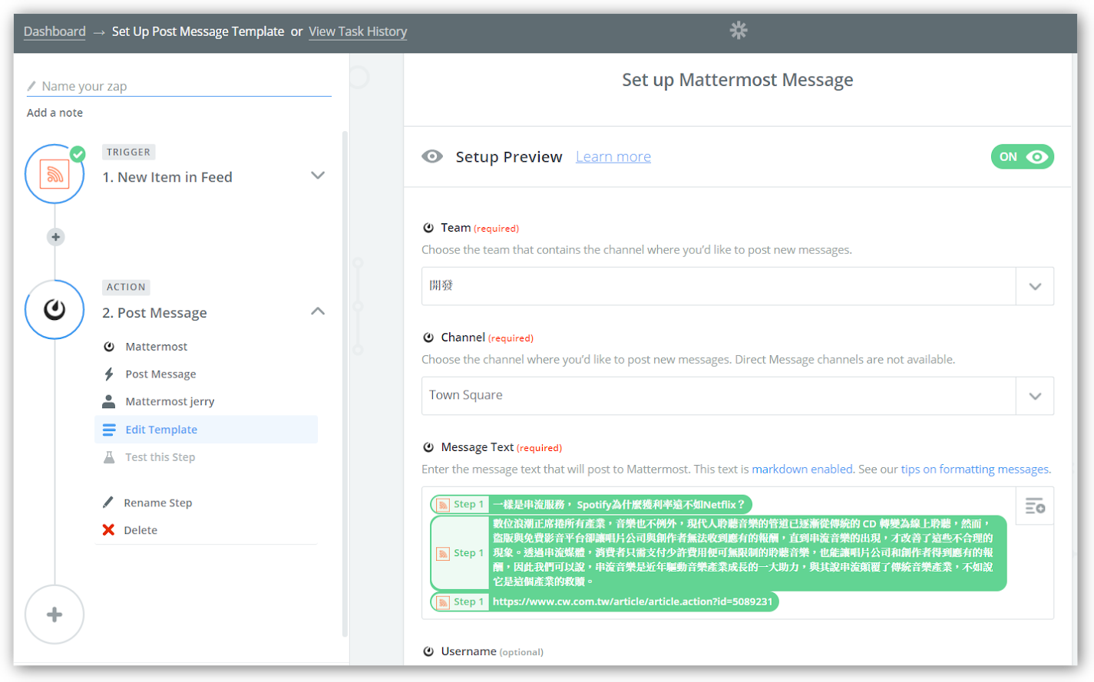Click the long description Step 1 pill

pyautogui.click(x=719, y=552)
